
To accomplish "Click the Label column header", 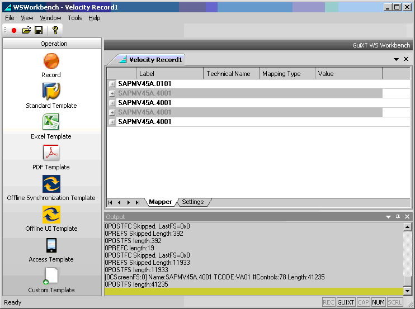I will point(169,74).
